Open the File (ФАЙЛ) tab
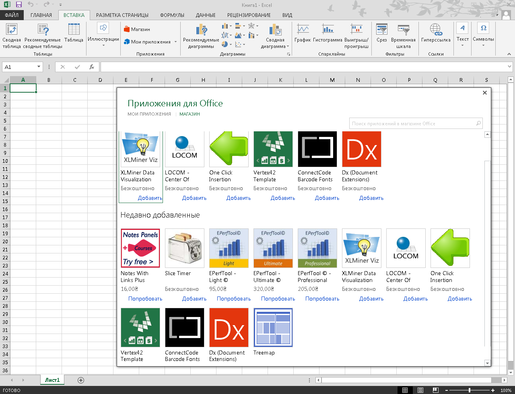 click(12, 15)
